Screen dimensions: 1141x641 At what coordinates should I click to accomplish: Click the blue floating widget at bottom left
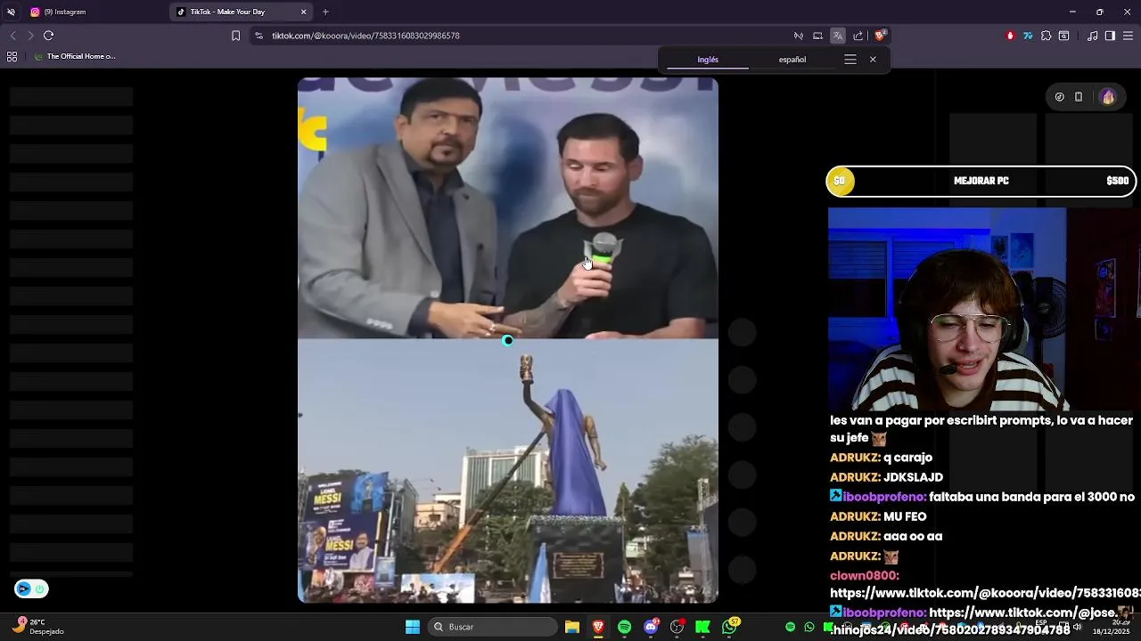click(31, 588)
